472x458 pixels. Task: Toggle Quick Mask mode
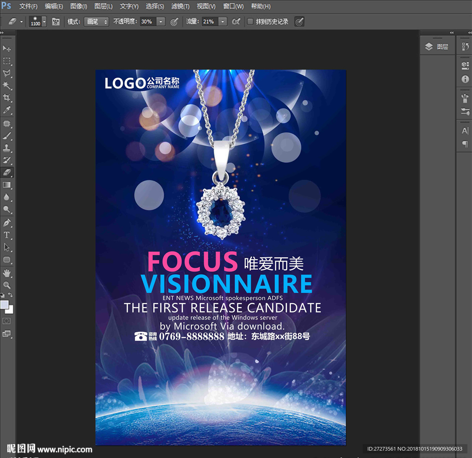coord(6,321)
